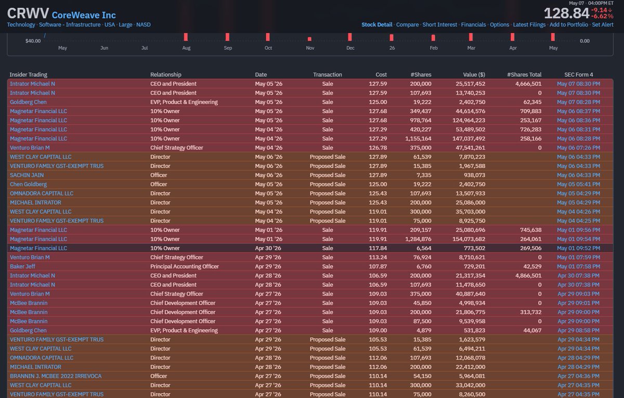Open the USA country link
The width and height of the screenshot is (624, 398).
pos(110,24)
